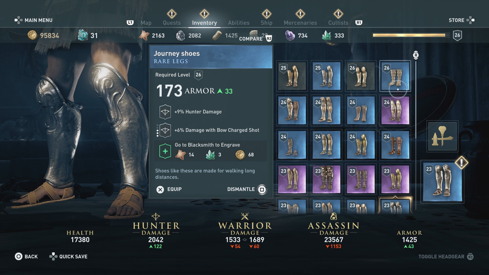Switch to the Abilities tab
Screen dimensions: 489x275
click(239, 23)
